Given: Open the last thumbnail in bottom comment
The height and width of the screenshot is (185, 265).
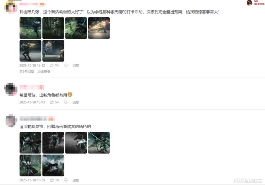Looking at the screenshot, I should pyautogui.click(x=53, y=166).
